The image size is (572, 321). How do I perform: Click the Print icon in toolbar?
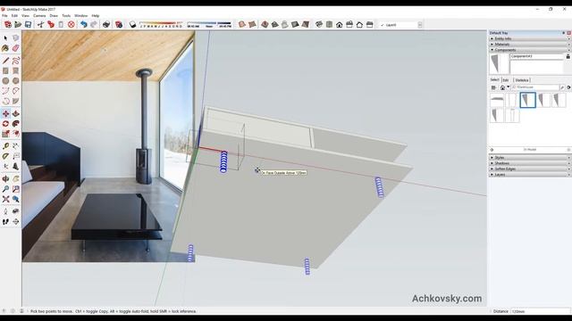[x=106, y=25]
